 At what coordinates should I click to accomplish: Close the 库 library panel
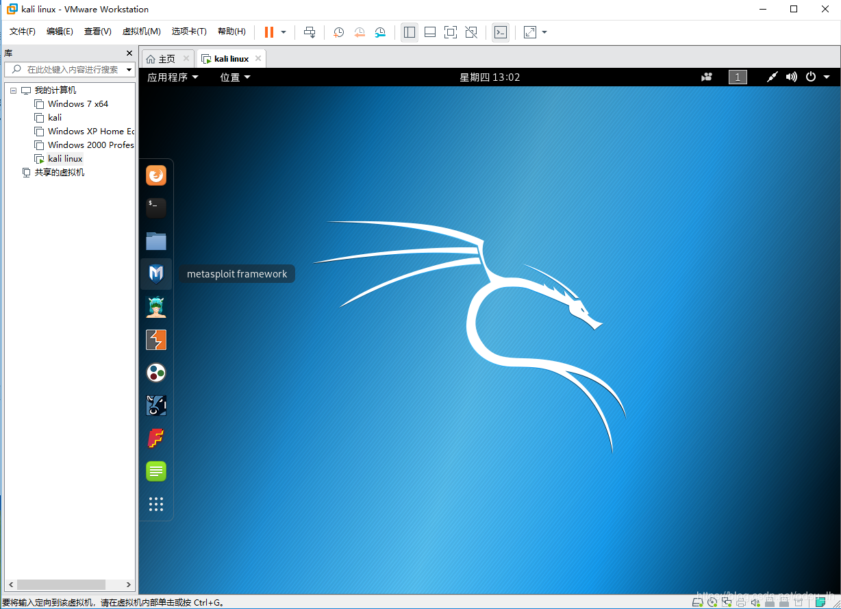(x=129, y=53)
